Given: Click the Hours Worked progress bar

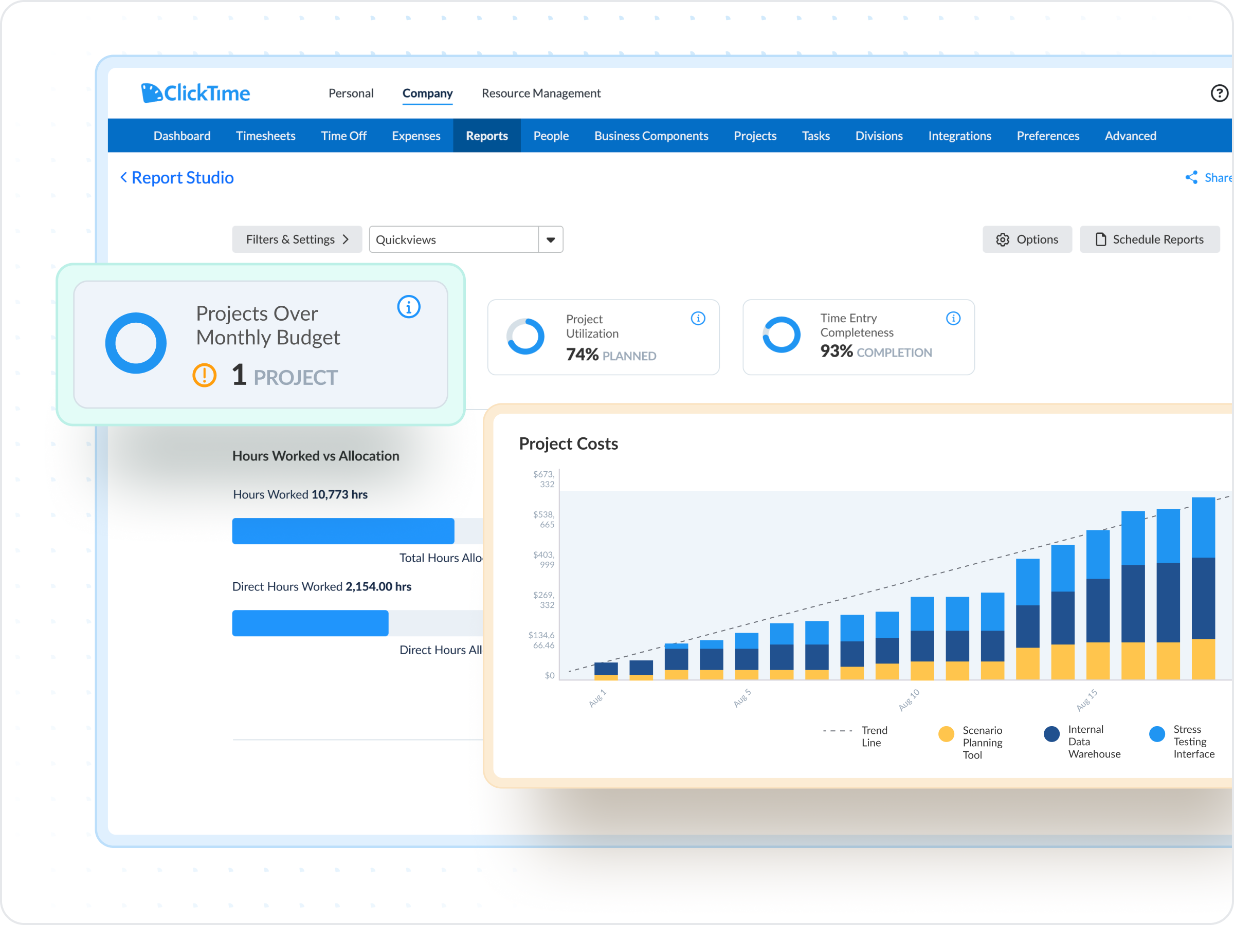Looking at the screenshot, I should 342,531.
